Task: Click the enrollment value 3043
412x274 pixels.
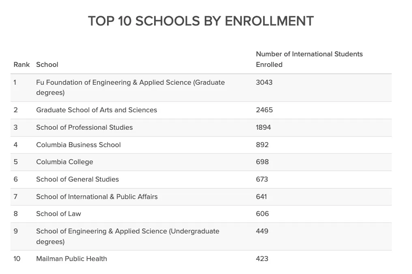Action: [264, 82]
